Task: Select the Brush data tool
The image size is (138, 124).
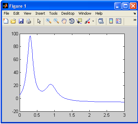Action: [87, 21]
